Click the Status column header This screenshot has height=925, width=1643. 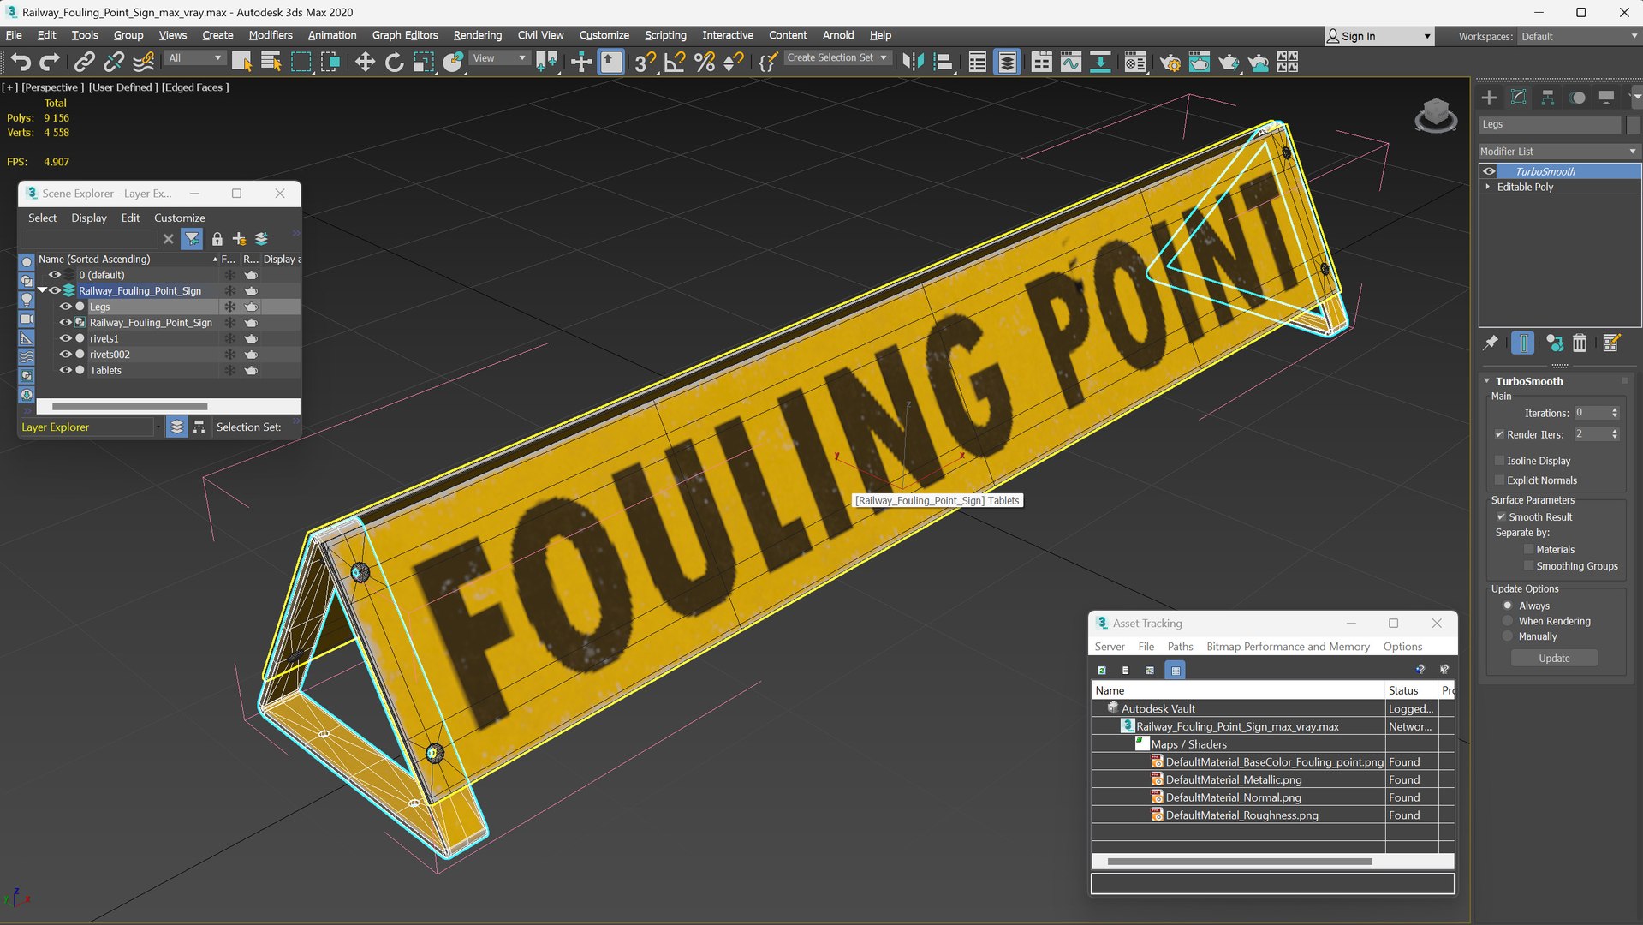point(1411,690)
